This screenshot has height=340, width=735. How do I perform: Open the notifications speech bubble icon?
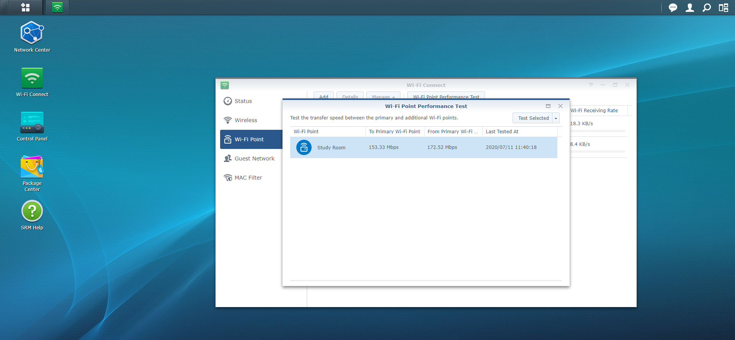pyautogui.click(x=673, y=8)
